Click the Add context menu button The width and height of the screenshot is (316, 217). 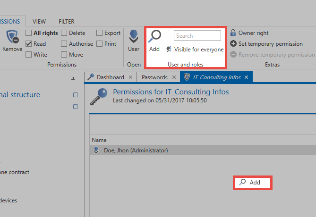point(253,183)
